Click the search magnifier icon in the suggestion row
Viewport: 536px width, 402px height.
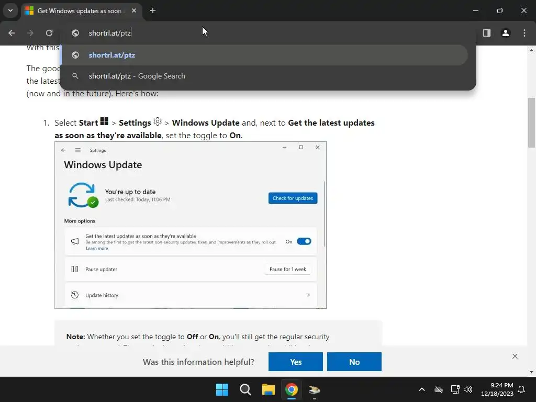point(75,76)
